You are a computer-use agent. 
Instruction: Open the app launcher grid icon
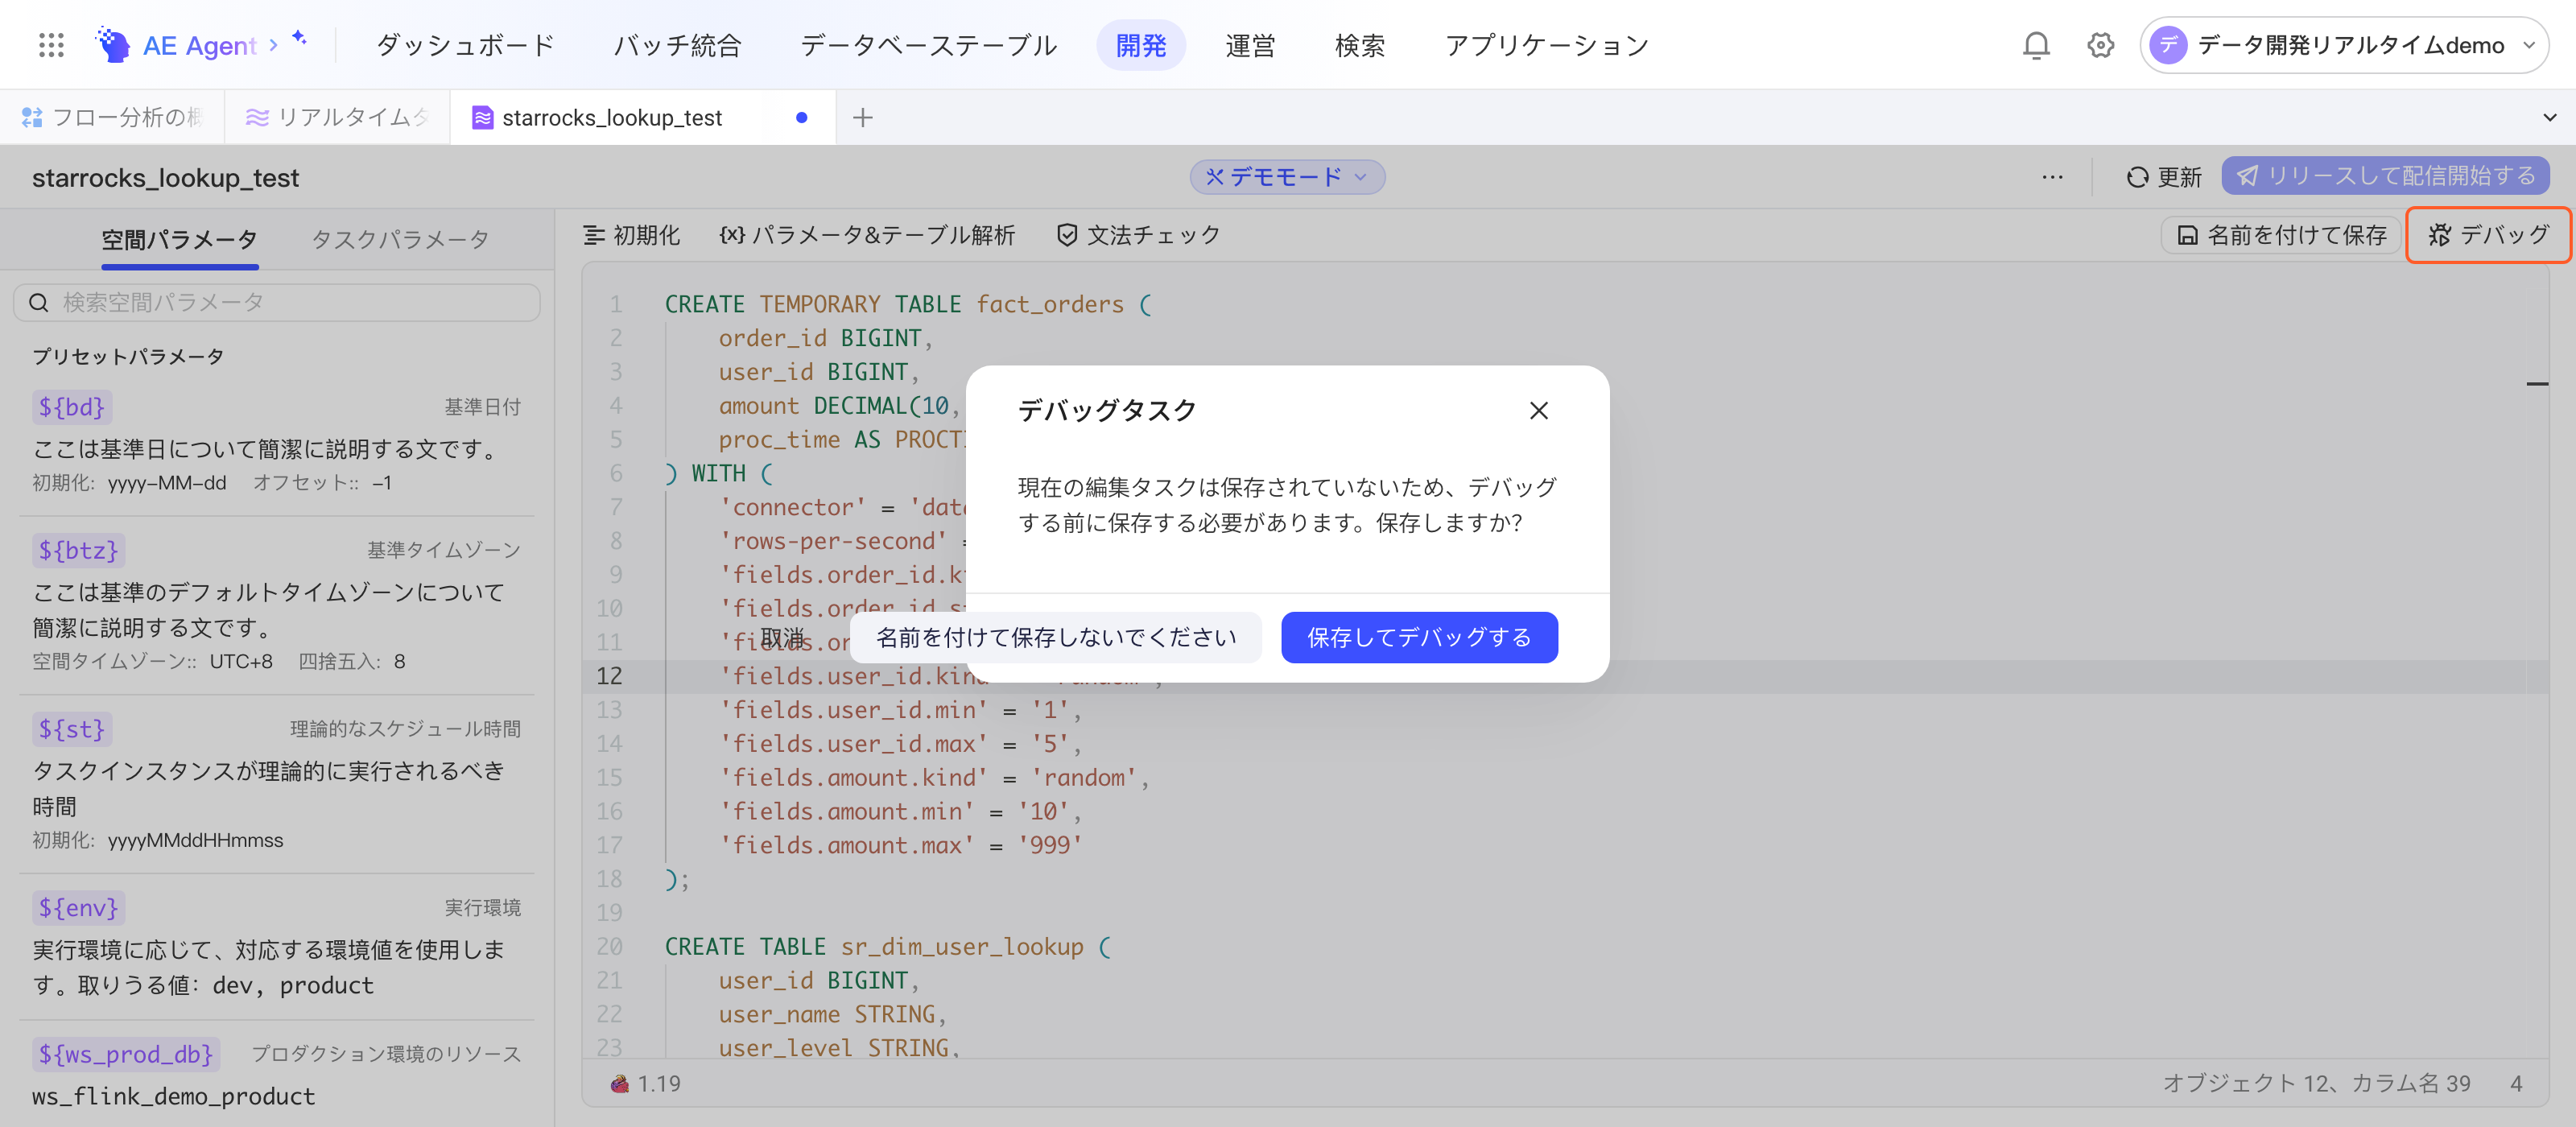tap(51, 45)
